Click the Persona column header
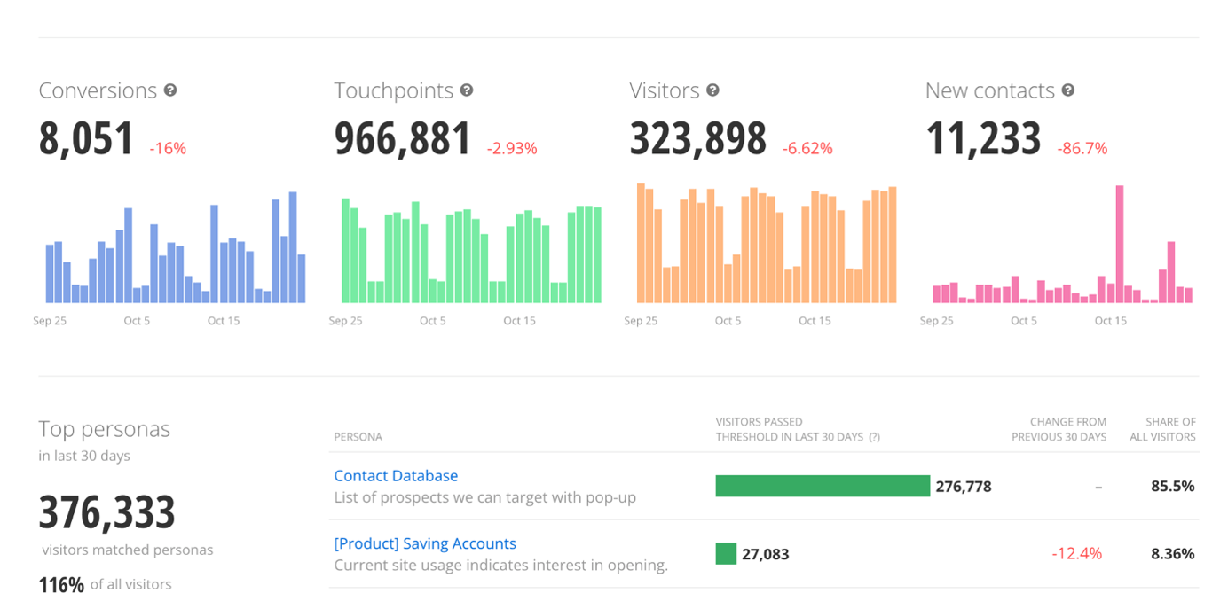The height and width of the screenshot is (609, 1228). [358, 437]
